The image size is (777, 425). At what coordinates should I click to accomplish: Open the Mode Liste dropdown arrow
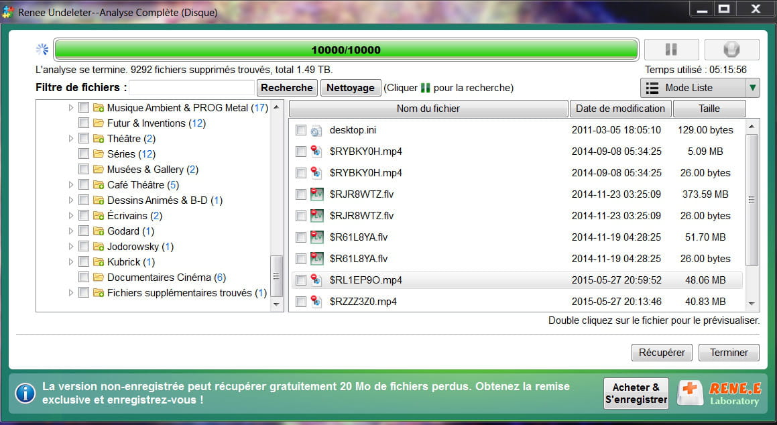point(753,88)
